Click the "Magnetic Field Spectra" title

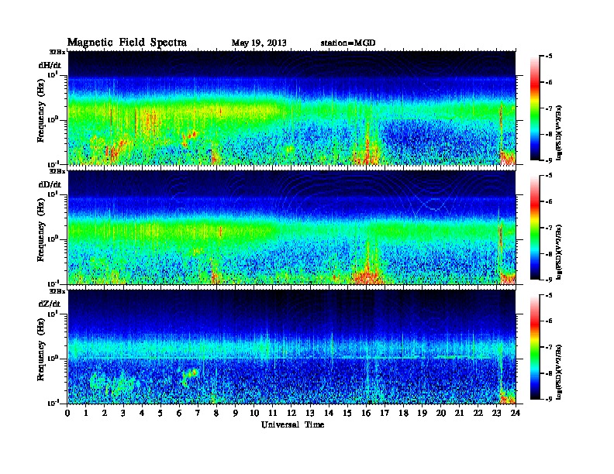(x=127, y=43)
